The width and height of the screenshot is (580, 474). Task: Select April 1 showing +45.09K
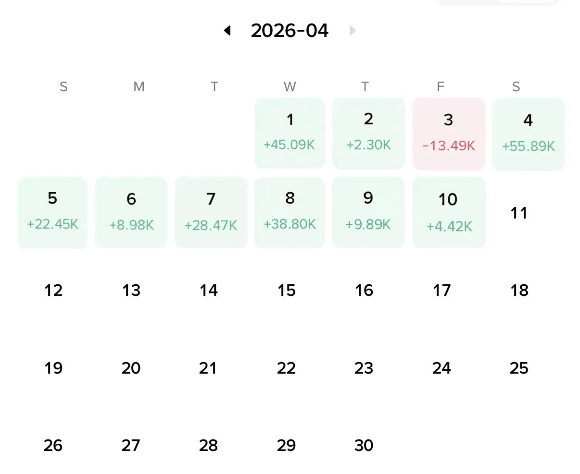290,133
